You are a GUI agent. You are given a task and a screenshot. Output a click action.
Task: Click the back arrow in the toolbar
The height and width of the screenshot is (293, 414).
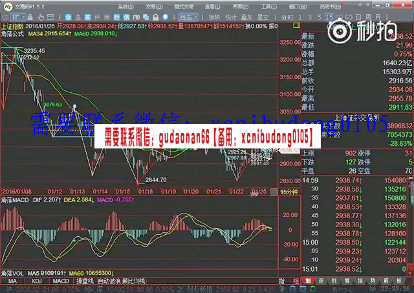[5, 17]
